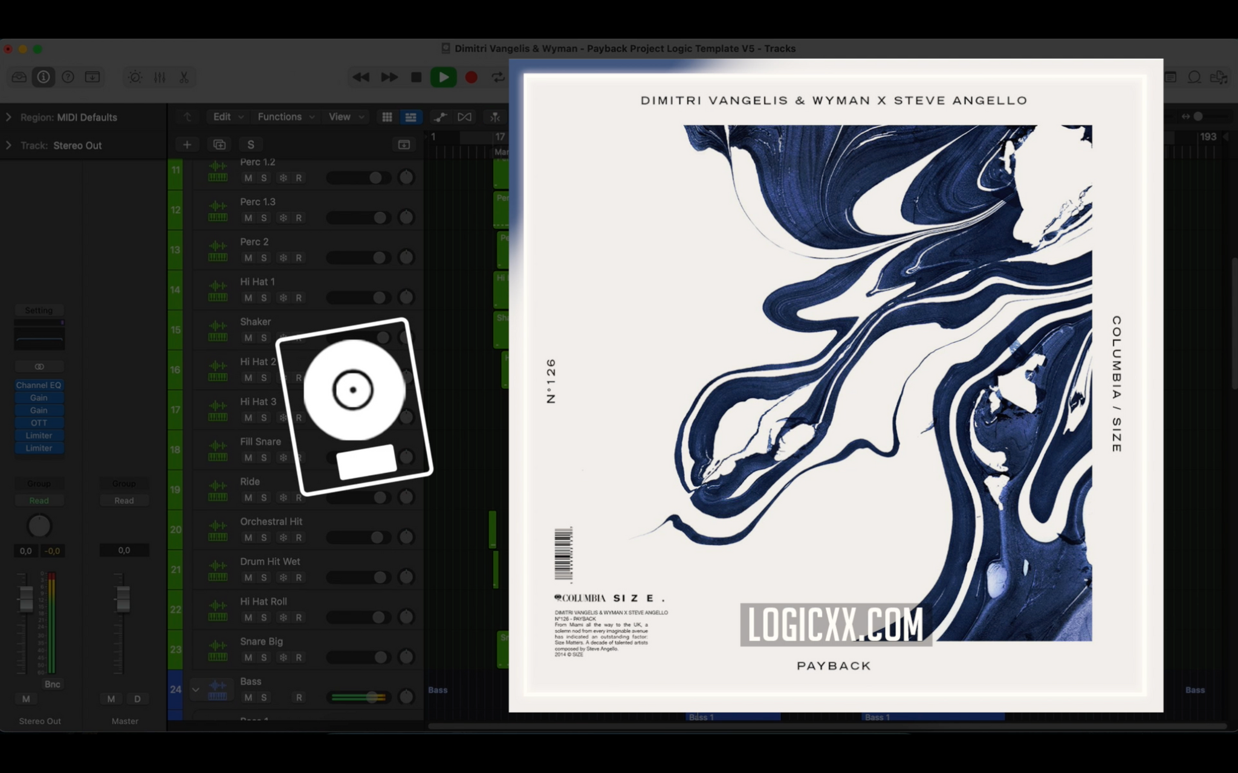1238x773 pixels.
Task: Click the Duplicate Track icon
Action: [x=219, y=144]
